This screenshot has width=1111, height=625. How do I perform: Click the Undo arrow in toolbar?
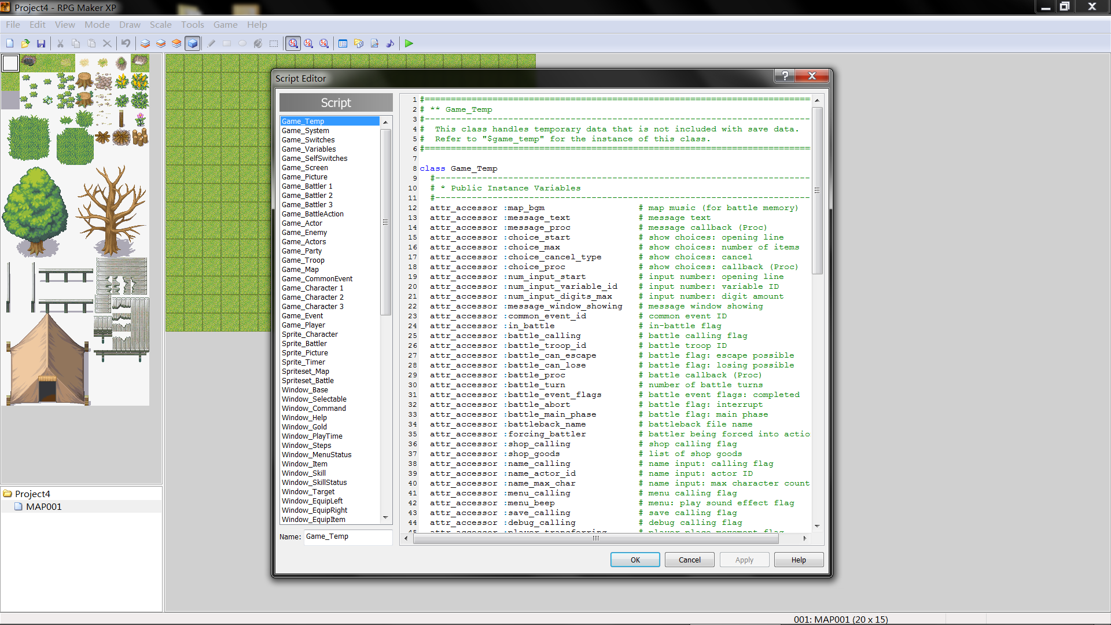[126, 43]
